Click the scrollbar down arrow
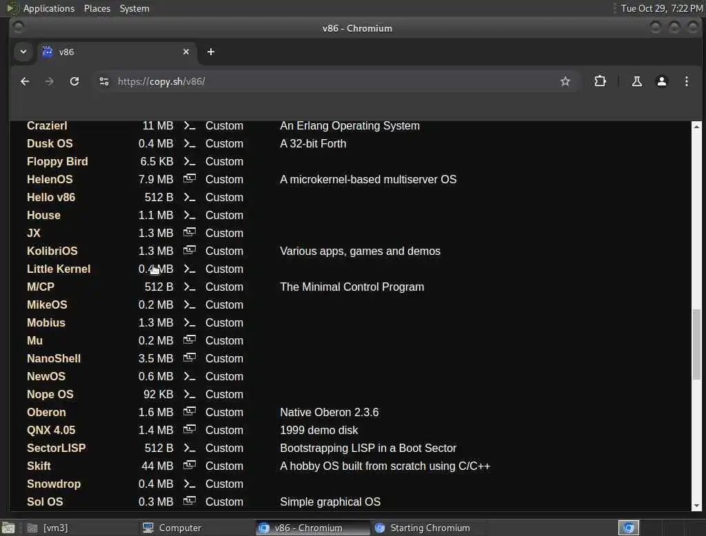The height and width of the screenshot is (536, 706). pyautogui.click(x=696, y=506)
